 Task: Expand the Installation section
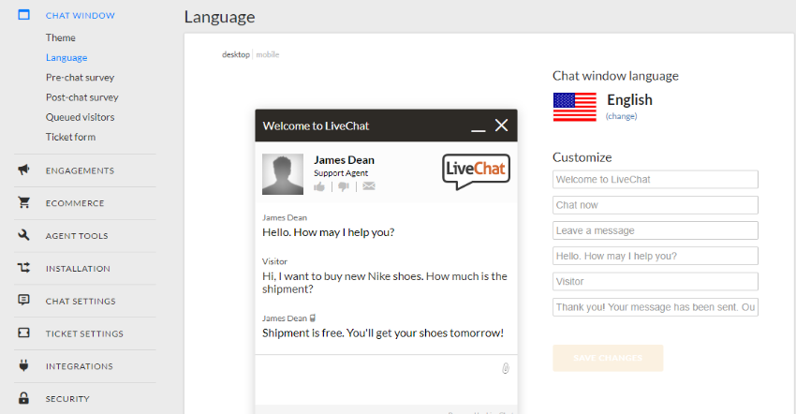(78, 269)
